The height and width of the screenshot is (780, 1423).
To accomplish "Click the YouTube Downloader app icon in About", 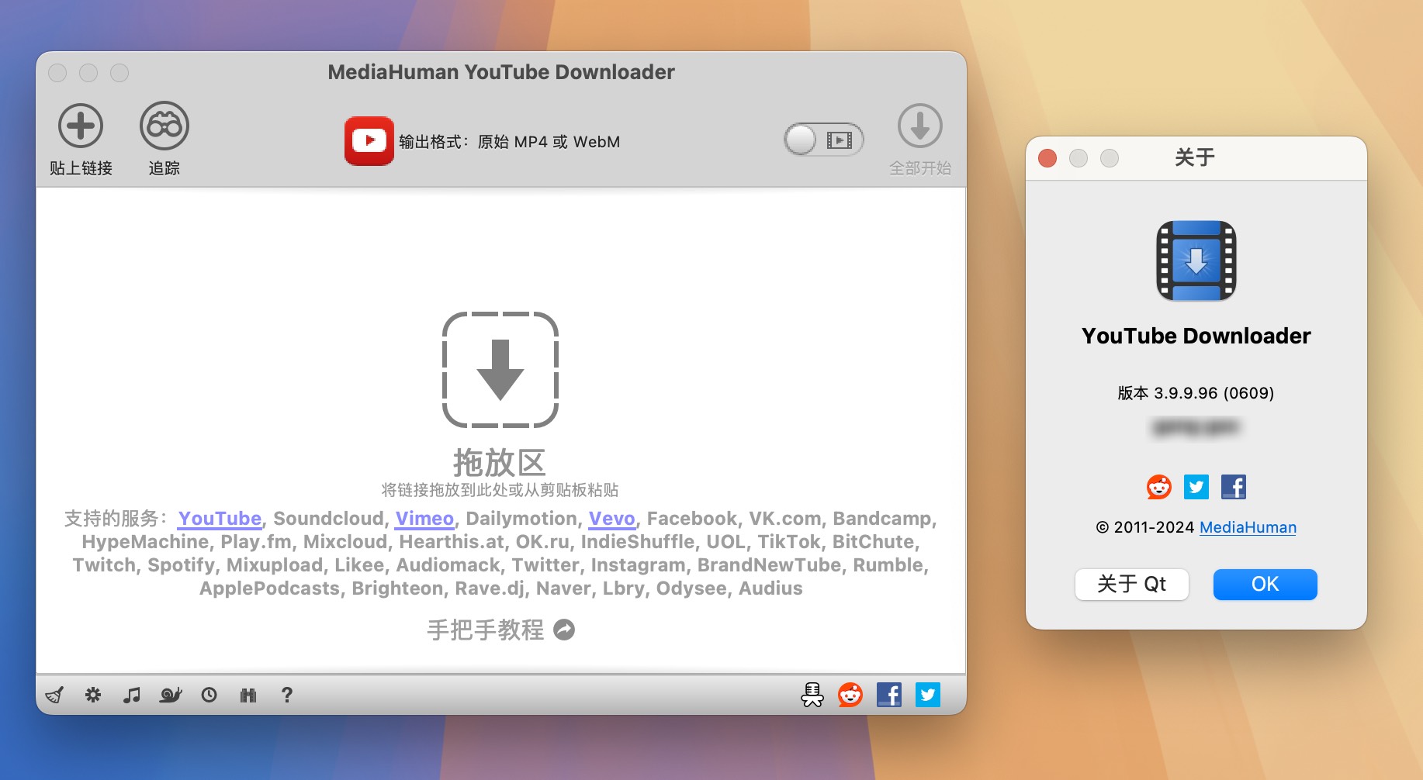I will pos(1196,261).
